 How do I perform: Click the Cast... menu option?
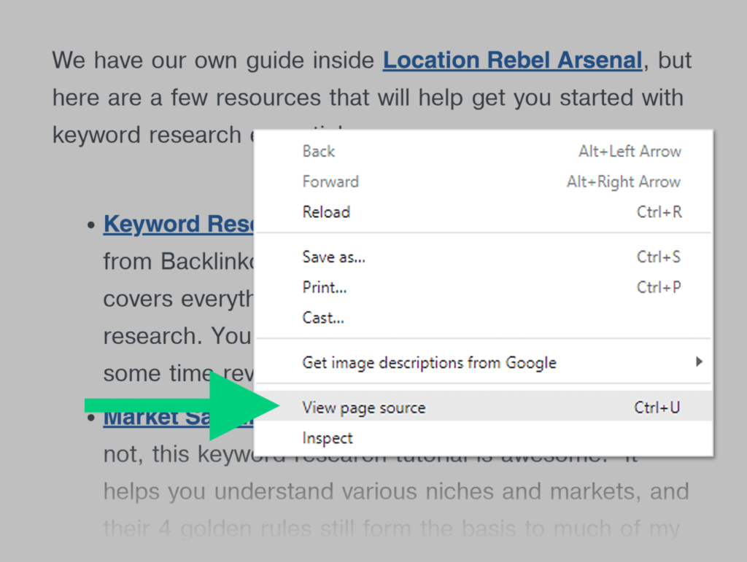[323, 318]
